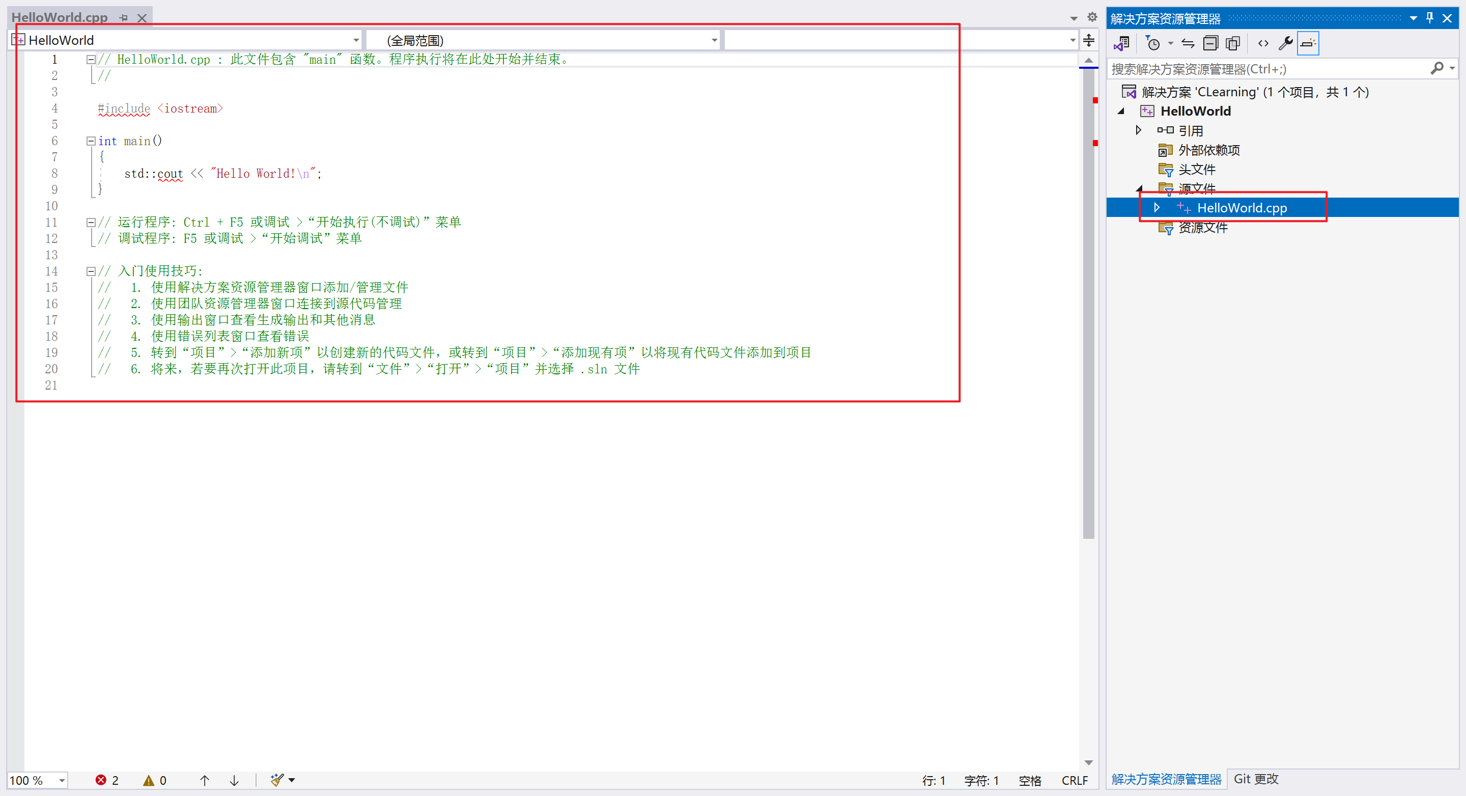
Task: Click the CRLF line ending indicator
Action: [1074, 780]
